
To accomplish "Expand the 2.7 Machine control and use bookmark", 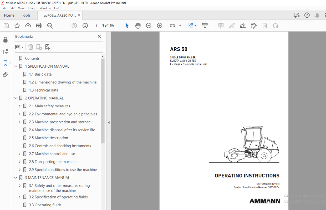I will 19,154.
